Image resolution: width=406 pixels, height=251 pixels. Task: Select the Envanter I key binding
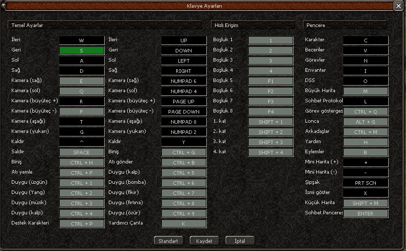365,71
